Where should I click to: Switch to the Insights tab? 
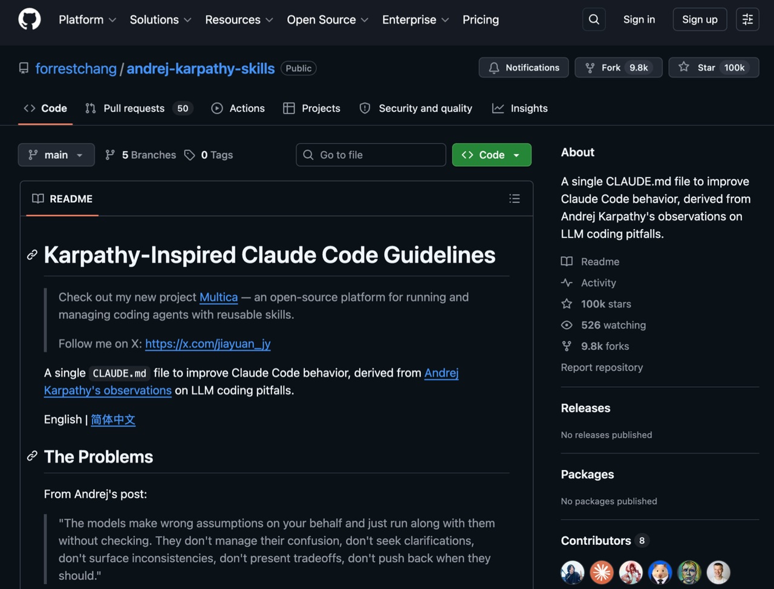520,108
